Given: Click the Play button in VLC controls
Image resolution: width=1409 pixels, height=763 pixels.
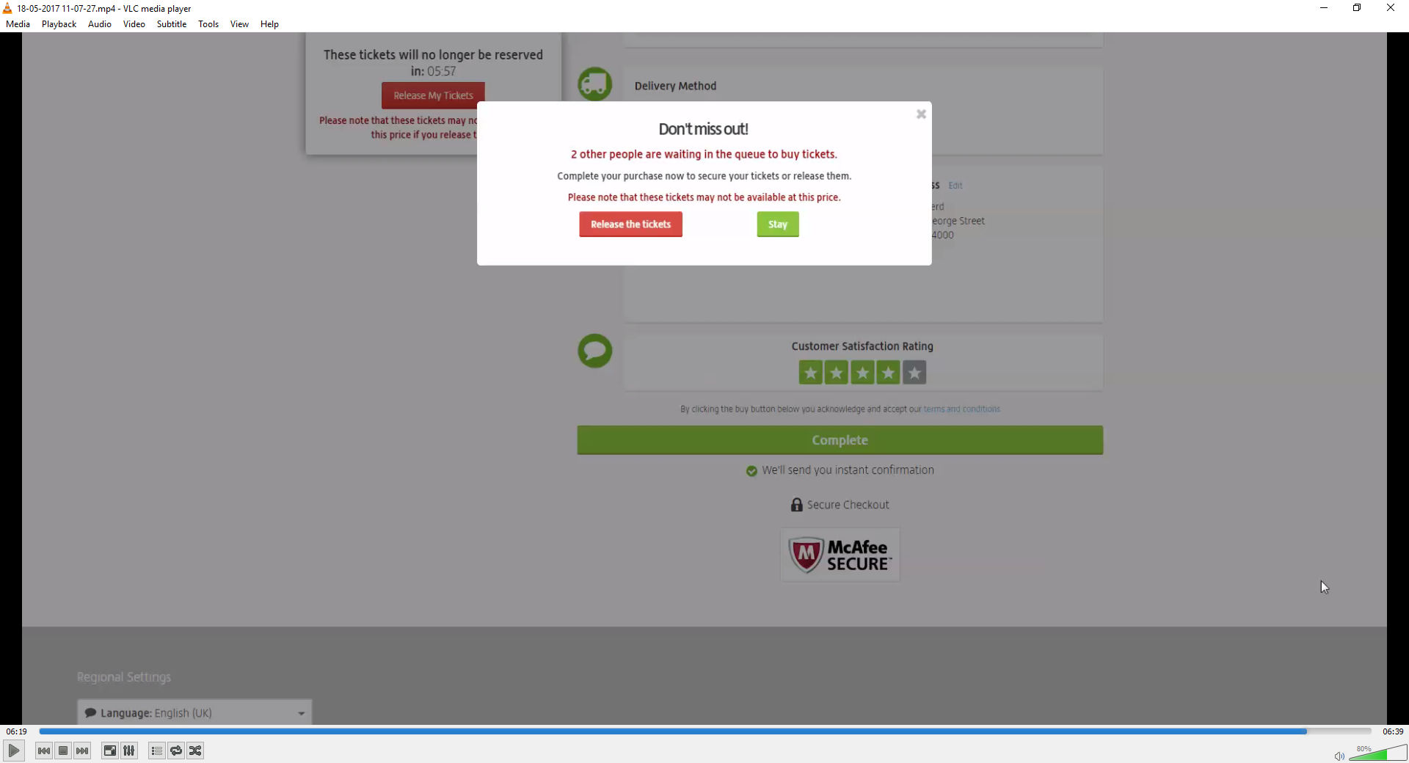Looking at the screenshot, I should [x=14, y=751].
